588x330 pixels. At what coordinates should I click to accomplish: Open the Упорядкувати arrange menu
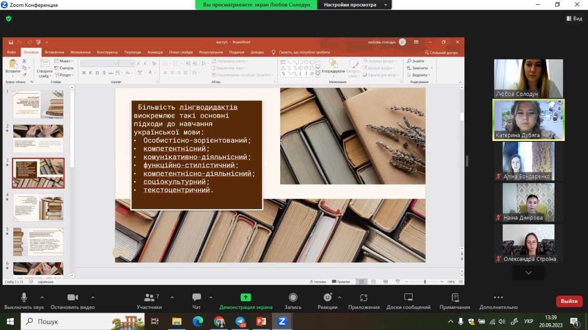333,67
